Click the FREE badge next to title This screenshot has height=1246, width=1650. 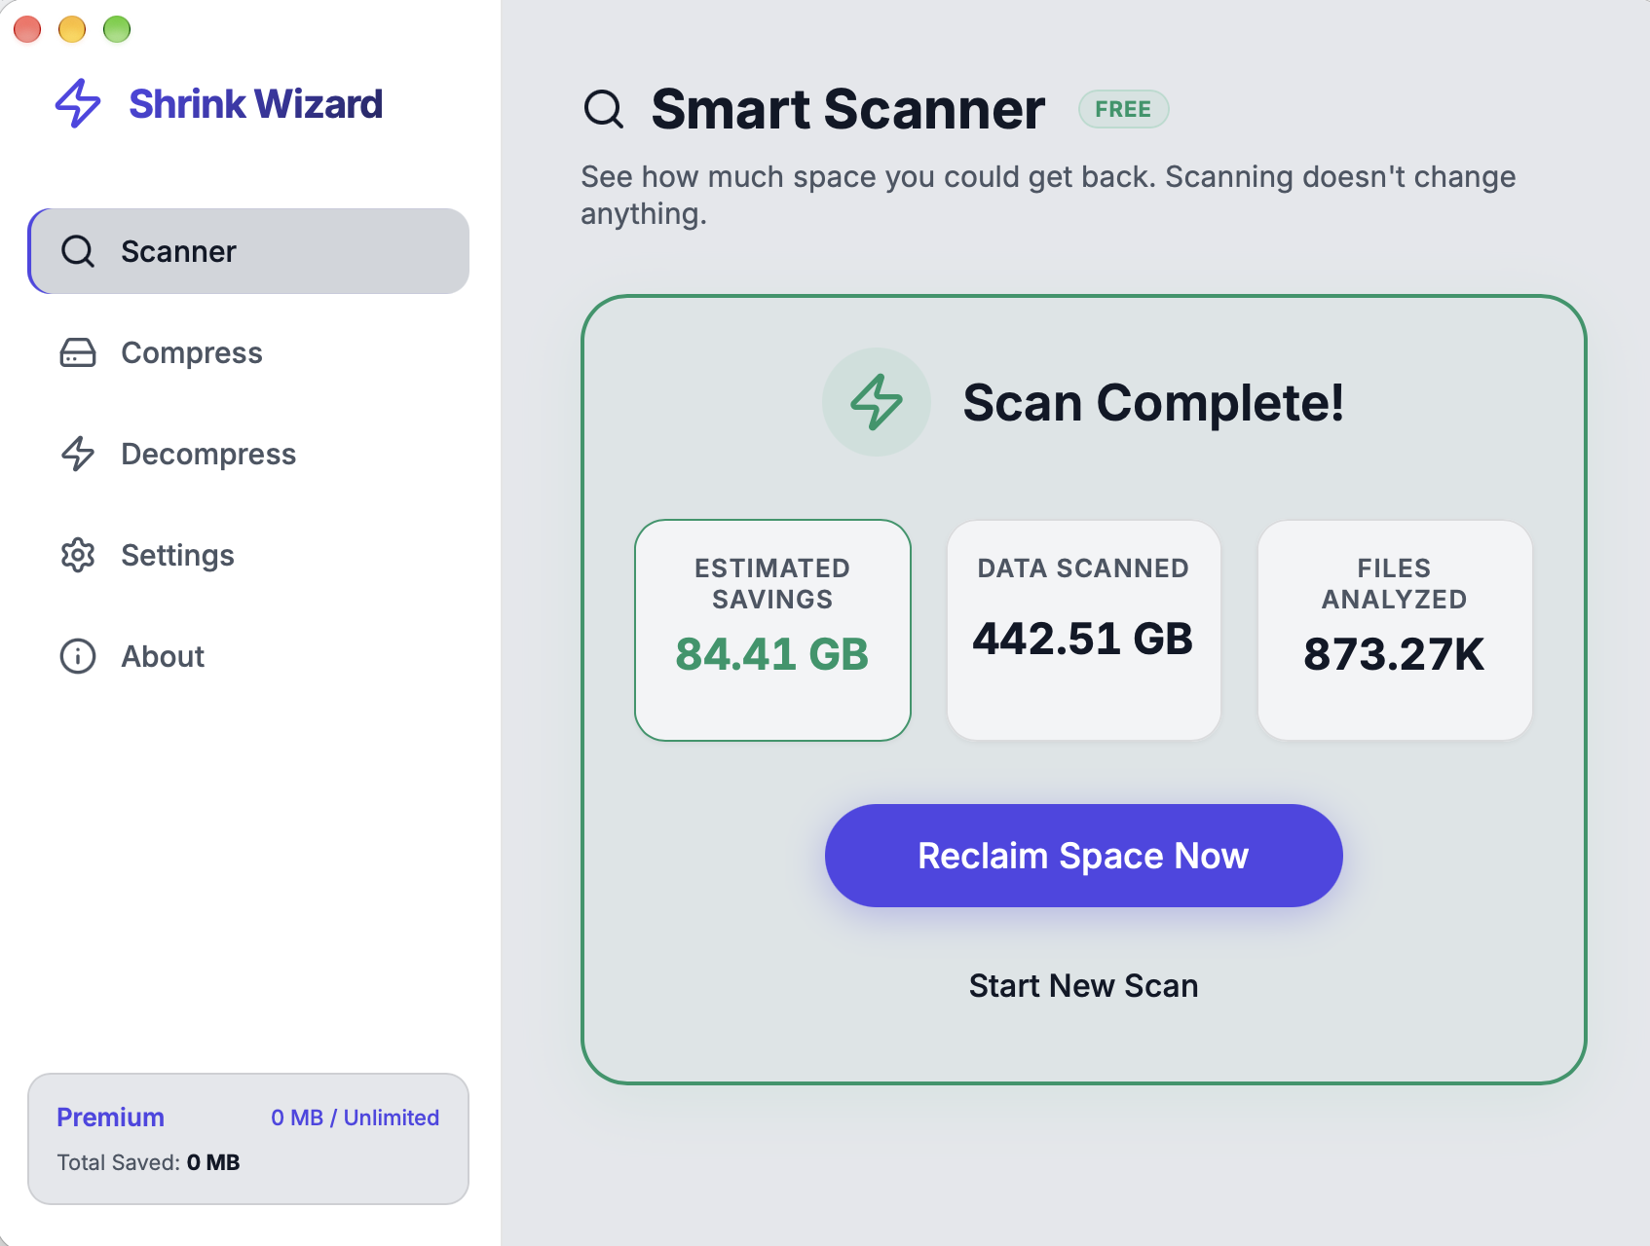[x=1123, y=109]
